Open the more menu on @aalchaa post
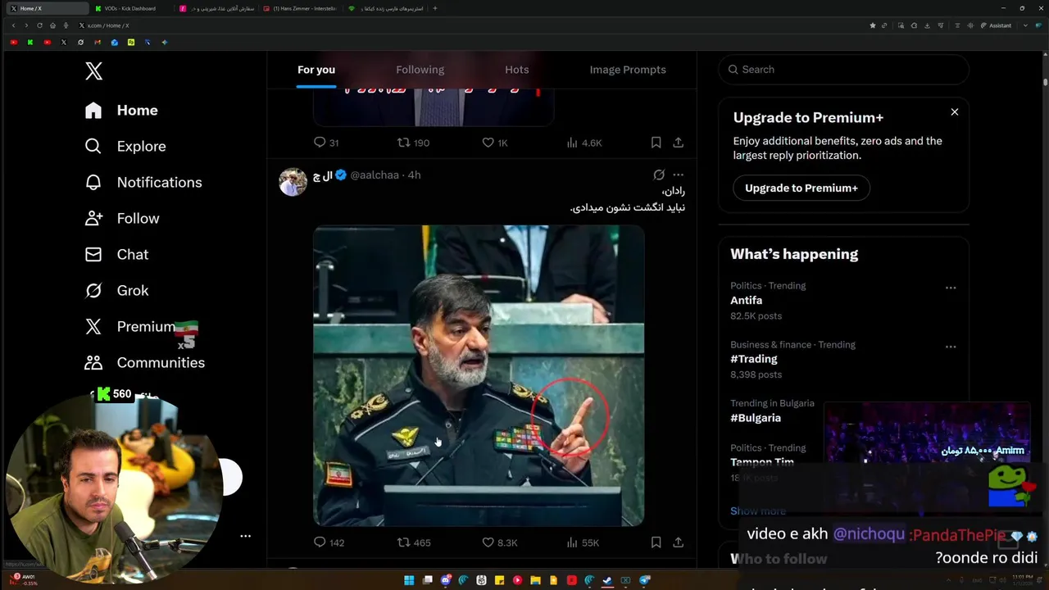Image resolution: width=1049 pixels, height=590 pixels. coord(678,175)
